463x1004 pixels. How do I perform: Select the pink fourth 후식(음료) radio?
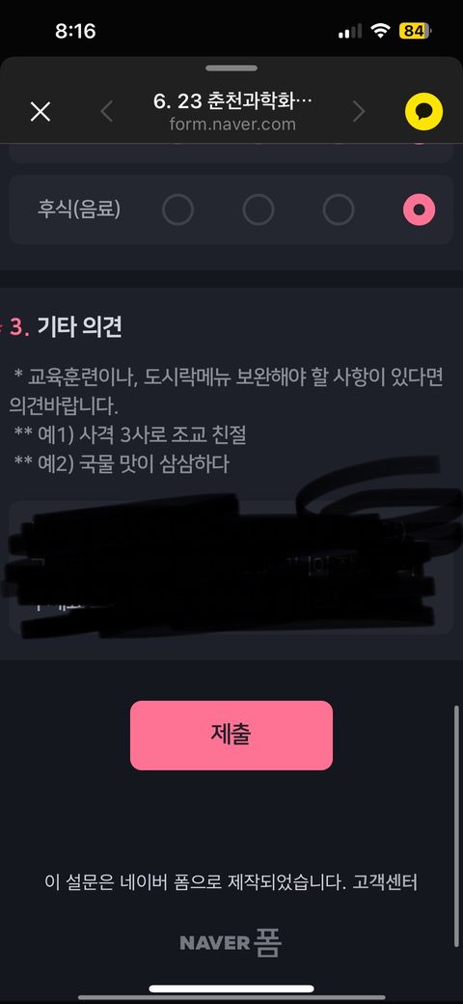pos(419,209)
